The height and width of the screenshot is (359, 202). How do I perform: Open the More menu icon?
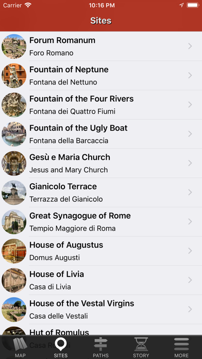181,345
